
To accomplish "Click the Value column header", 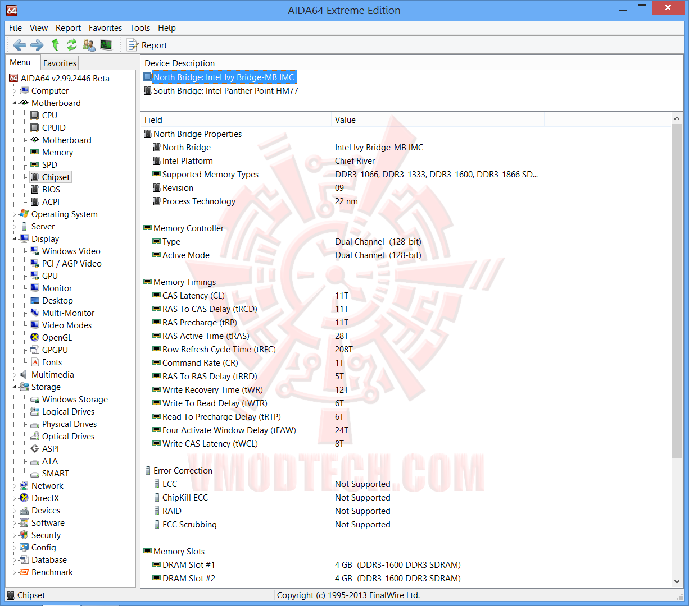I will [438, 120].
